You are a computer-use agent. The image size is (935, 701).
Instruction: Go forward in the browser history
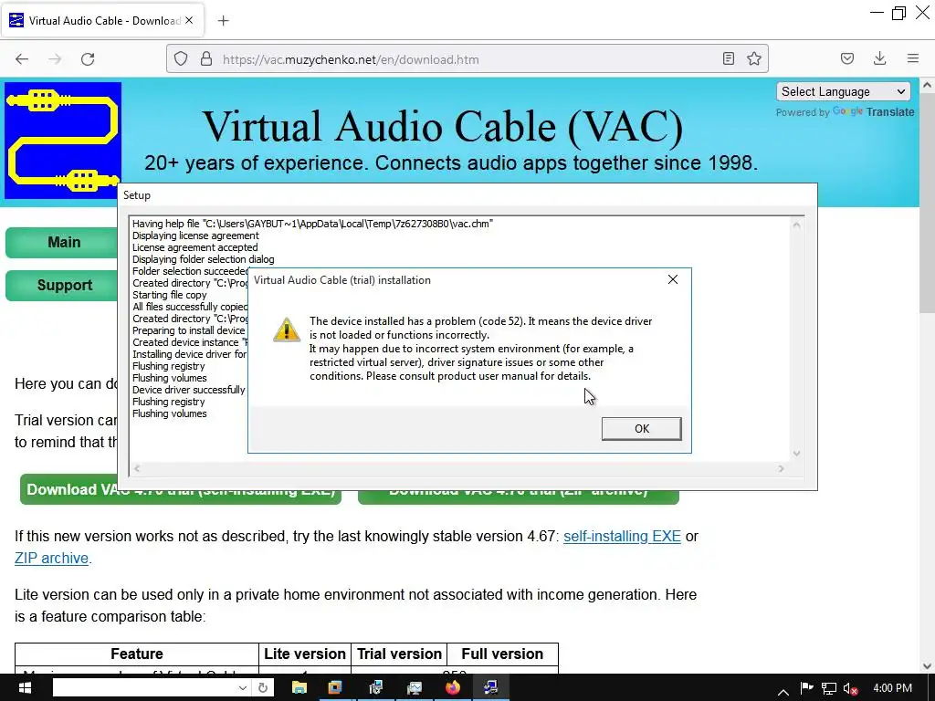[55, 59]
